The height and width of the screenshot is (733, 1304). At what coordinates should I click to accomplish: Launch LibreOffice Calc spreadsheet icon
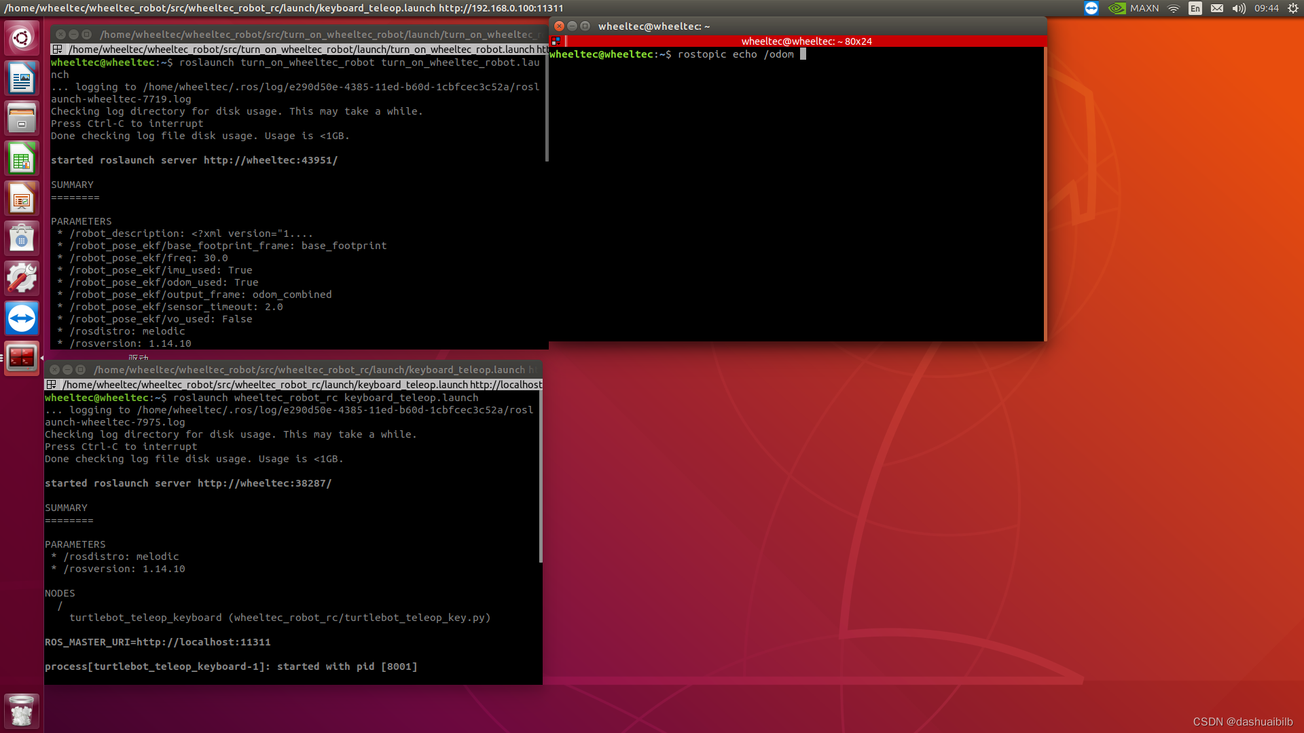click(22, 159)
